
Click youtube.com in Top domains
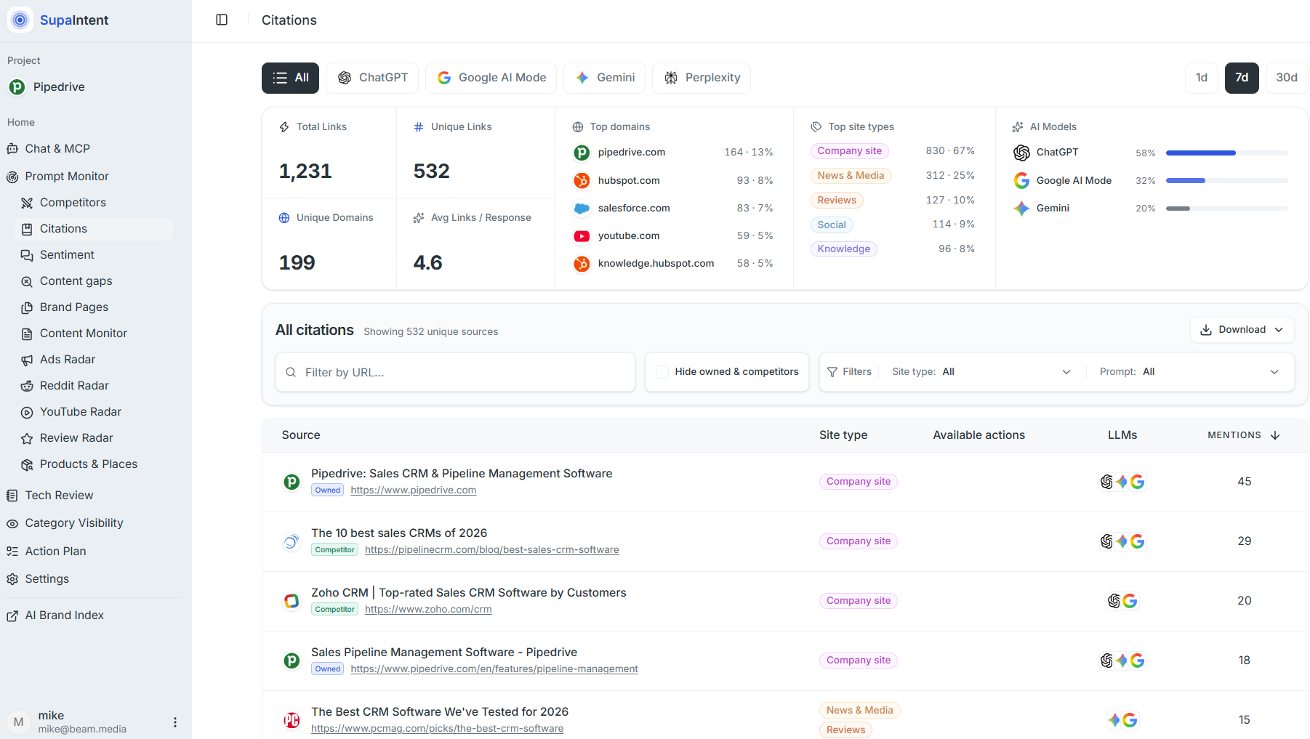click(629, 235)
